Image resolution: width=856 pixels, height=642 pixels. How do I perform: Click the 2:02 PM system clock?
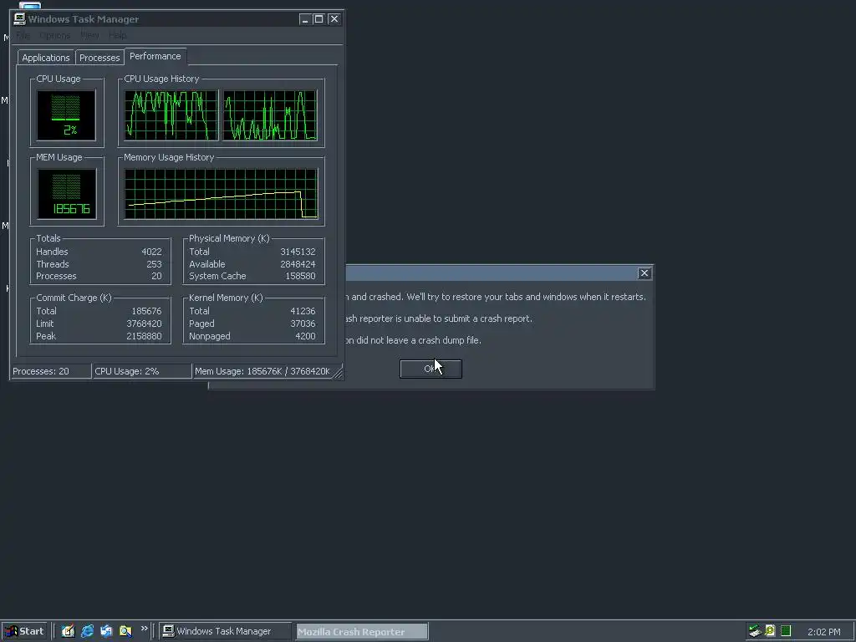(x=823, y=632)
